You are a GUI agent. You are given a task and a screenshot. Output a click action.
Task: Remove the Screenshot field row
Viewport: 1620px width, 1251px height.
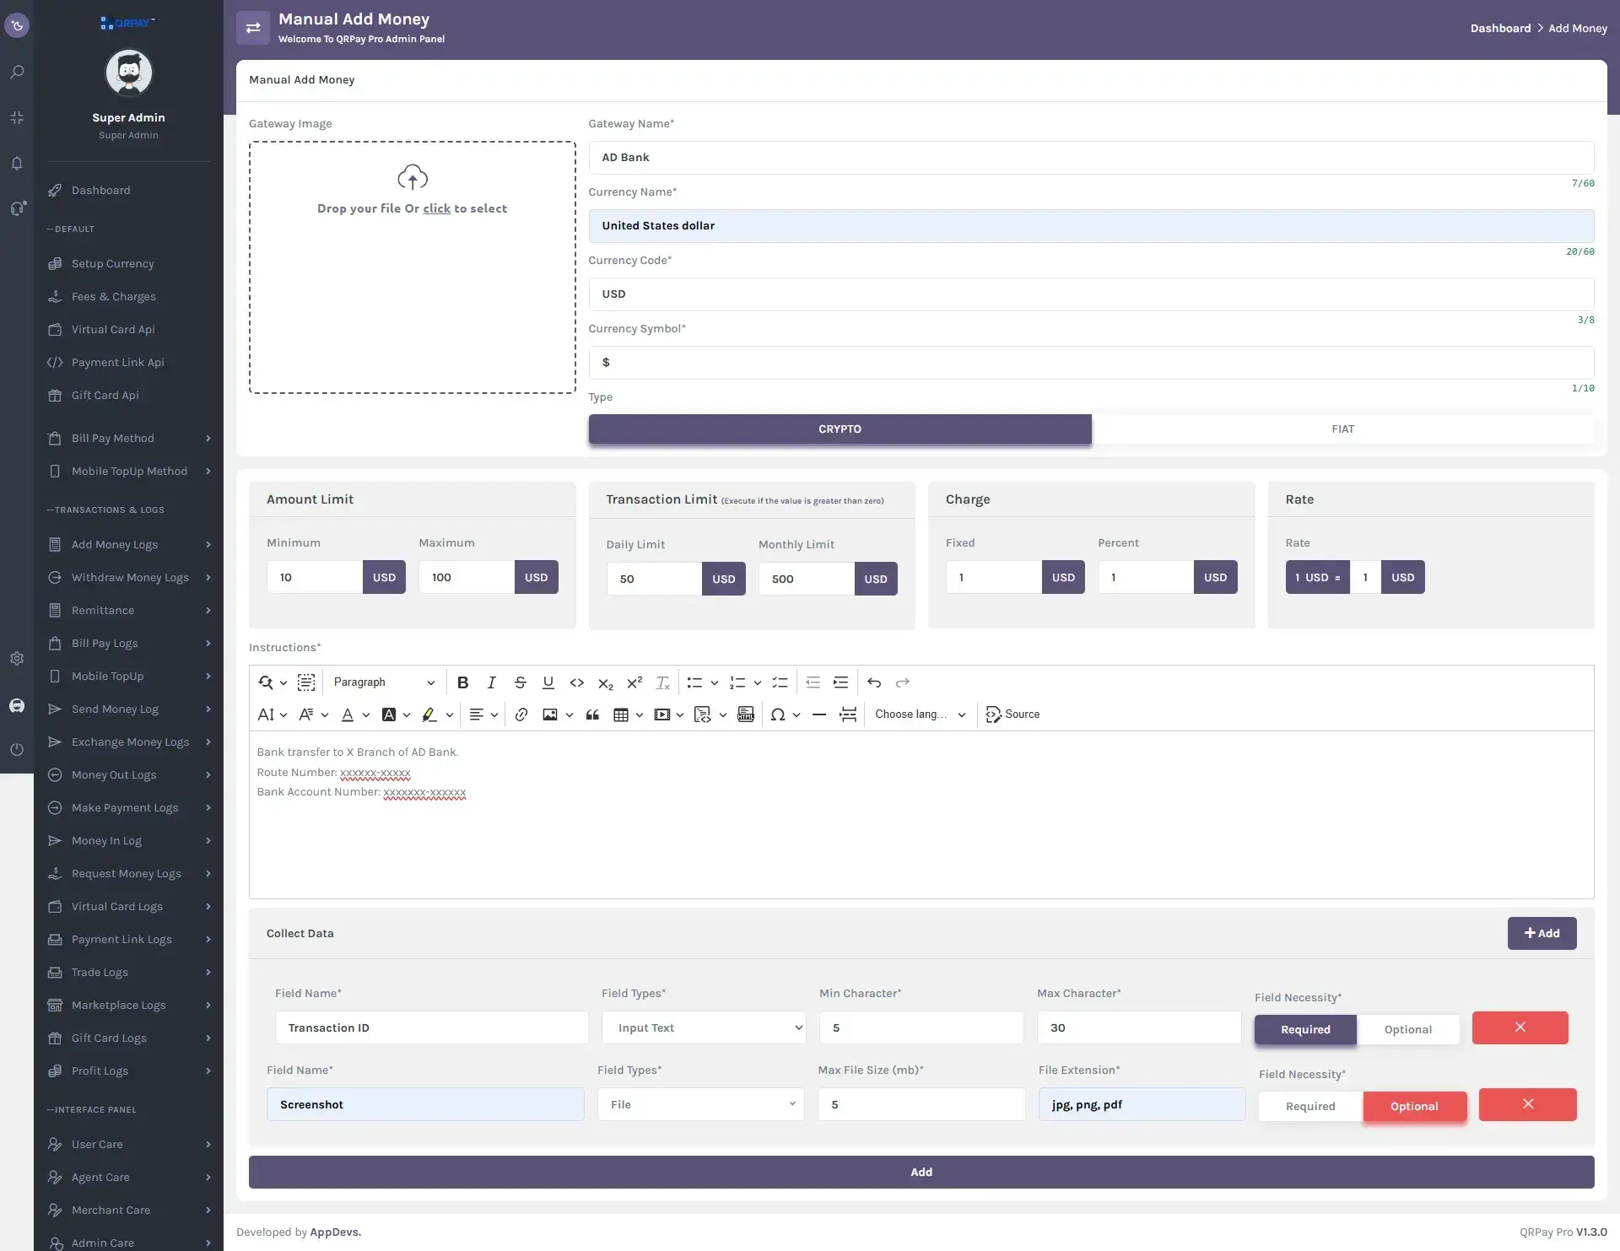[x=1527, y=1104]
